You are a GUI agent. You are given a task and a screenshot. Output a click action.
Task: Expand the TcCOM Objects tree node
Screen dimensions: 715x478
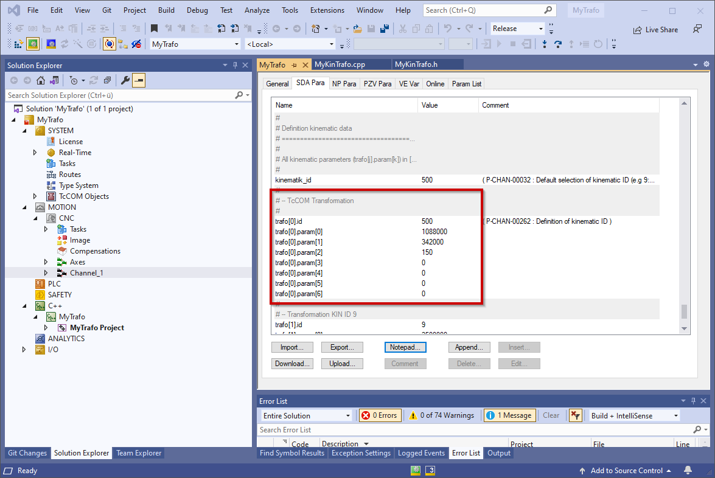pos(35,196)
